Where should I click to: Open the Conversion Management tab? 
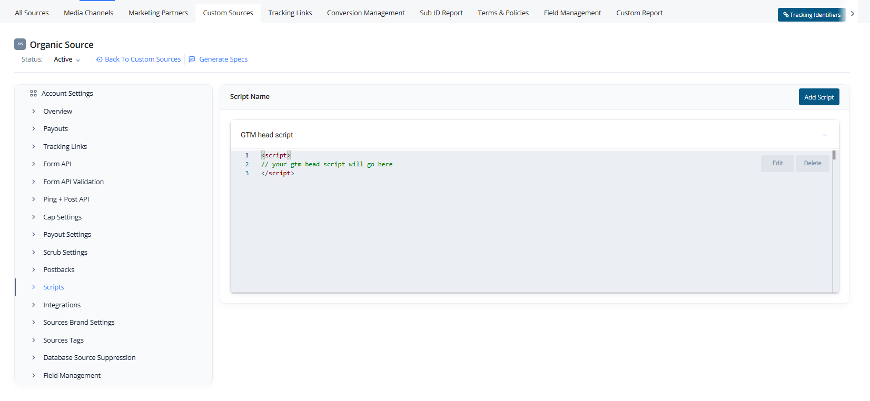(x=366, y=13)
